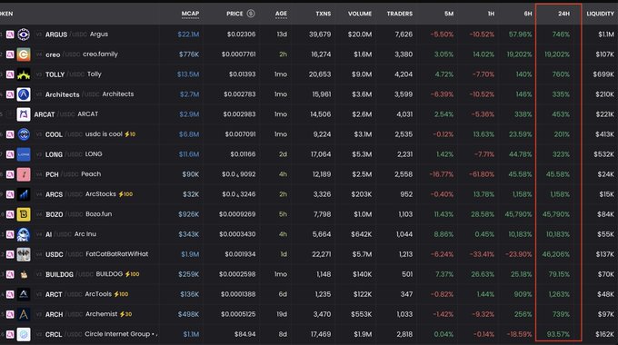Click the pink chain badge on BOZO row
Screen dimensions: 618x345
click(10, 214)
